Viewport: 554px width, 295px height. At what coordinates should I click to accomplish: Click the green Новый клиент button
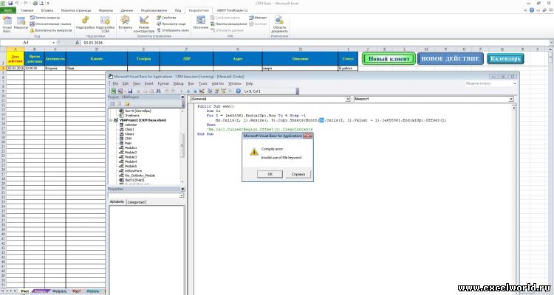[x=386, y=58]
